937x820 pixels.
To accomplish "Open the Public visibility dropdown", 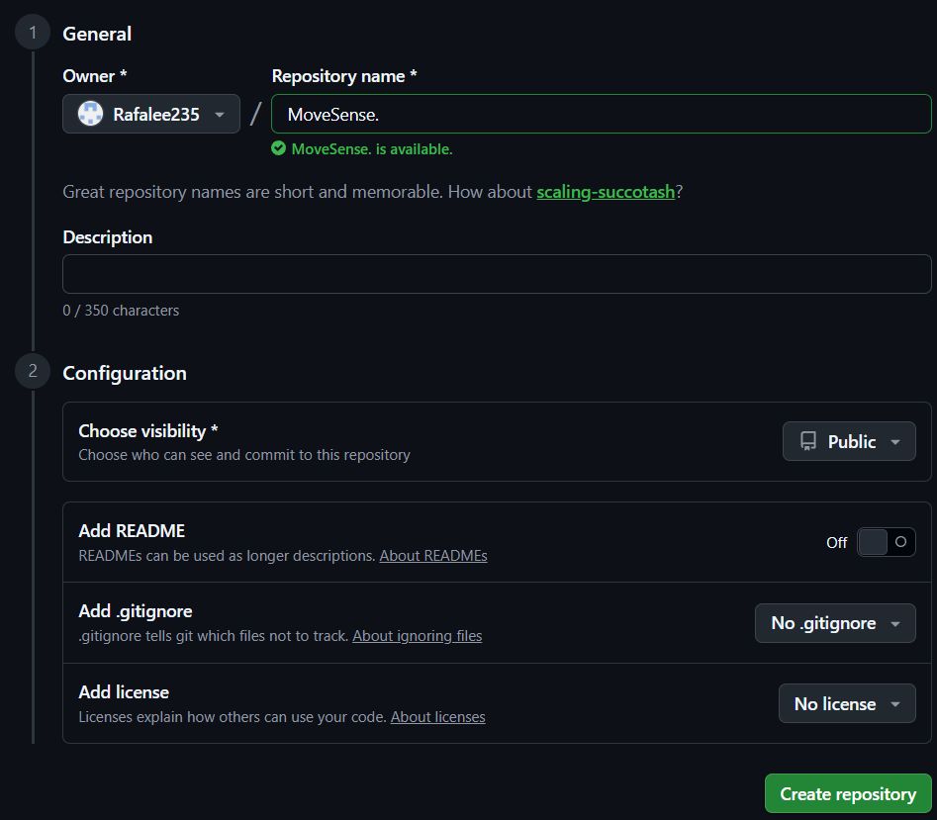I will click(849, 441).
